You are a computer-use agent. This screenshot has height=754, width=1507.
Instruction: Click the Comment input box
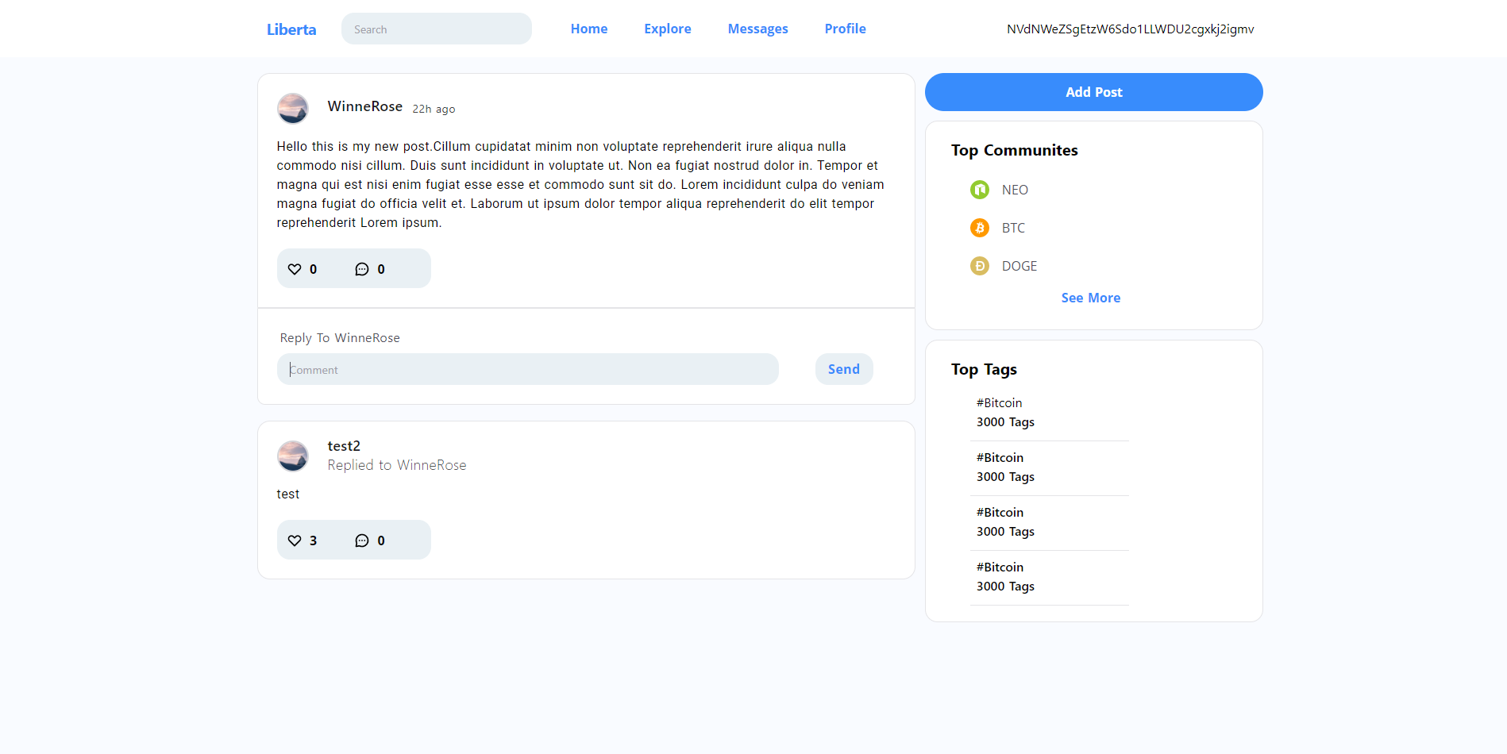coord(528,369)
